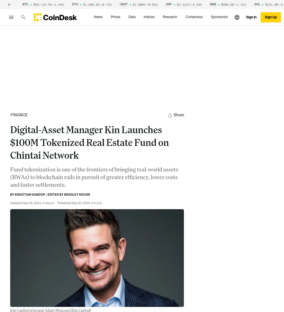Image resolution: width=284 pixels, height=312 pixels.
Task: Click the yellow Sign Up button
Action: pos(271,17)
